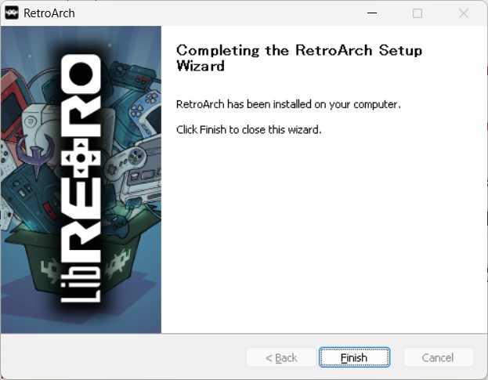
Task: Click the Cancel button
Action: 438,357
